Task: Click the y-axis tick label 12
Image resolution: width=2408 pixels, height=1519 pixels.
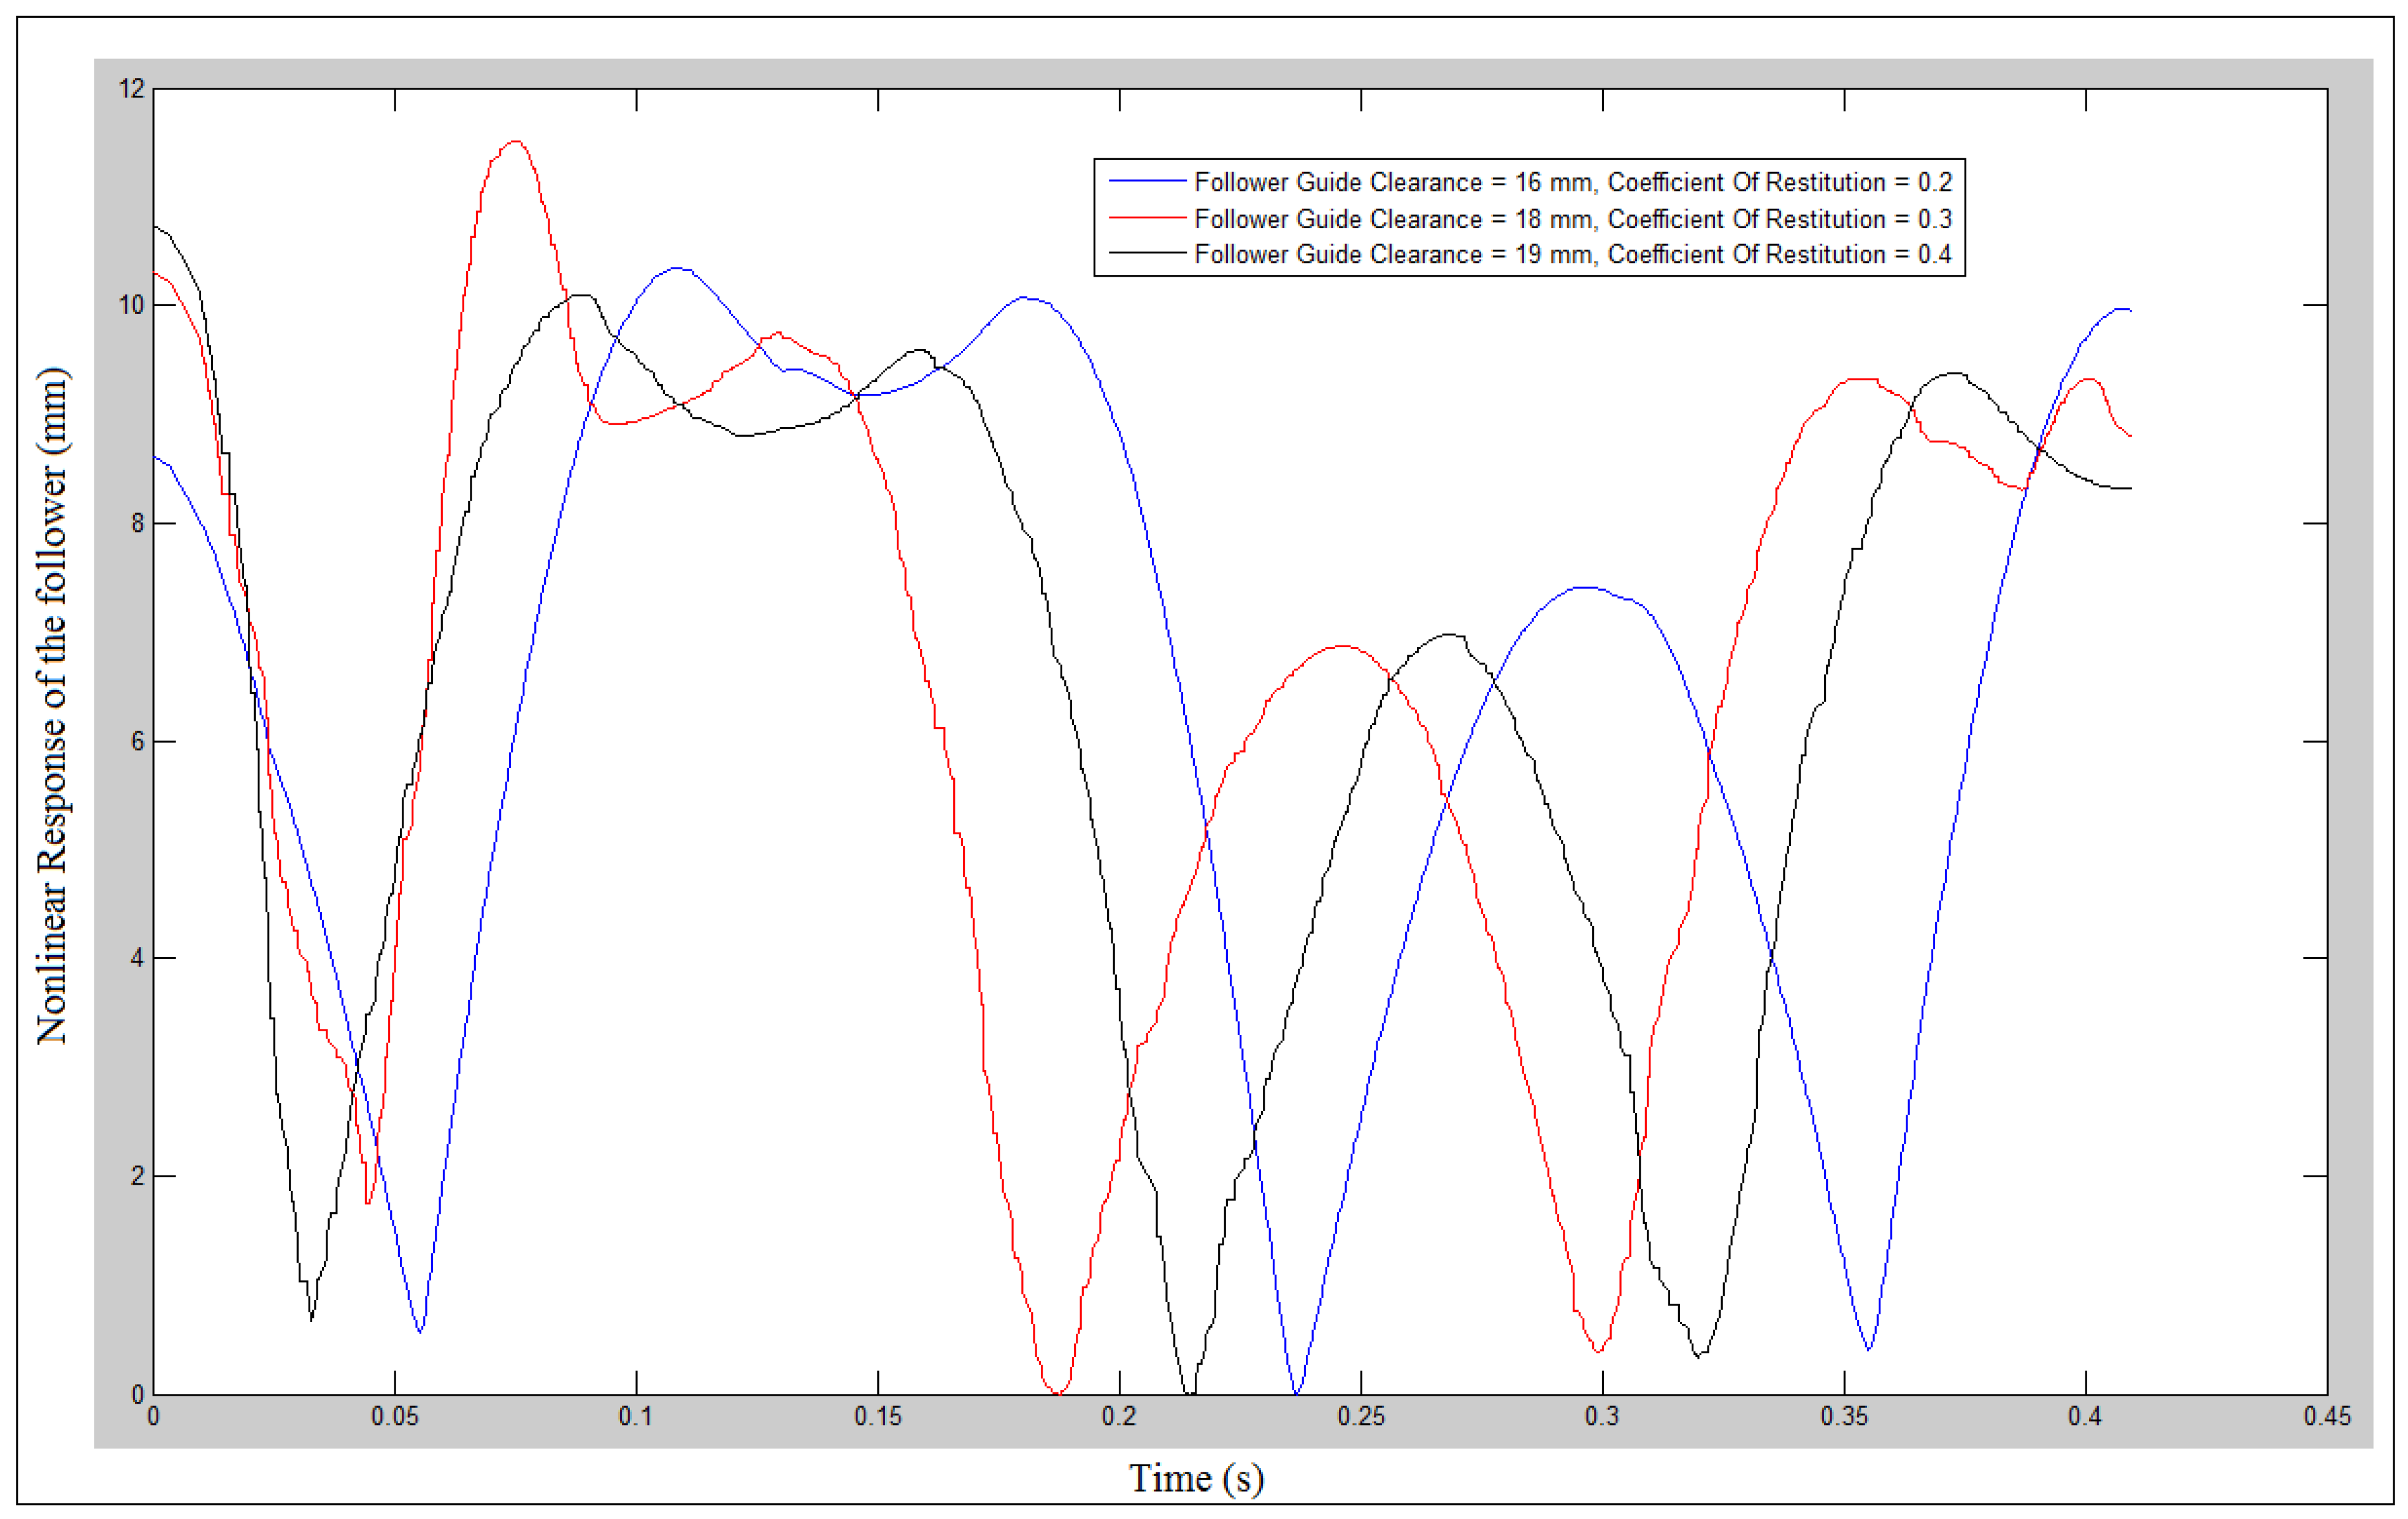Action: [x=132, y=89]
